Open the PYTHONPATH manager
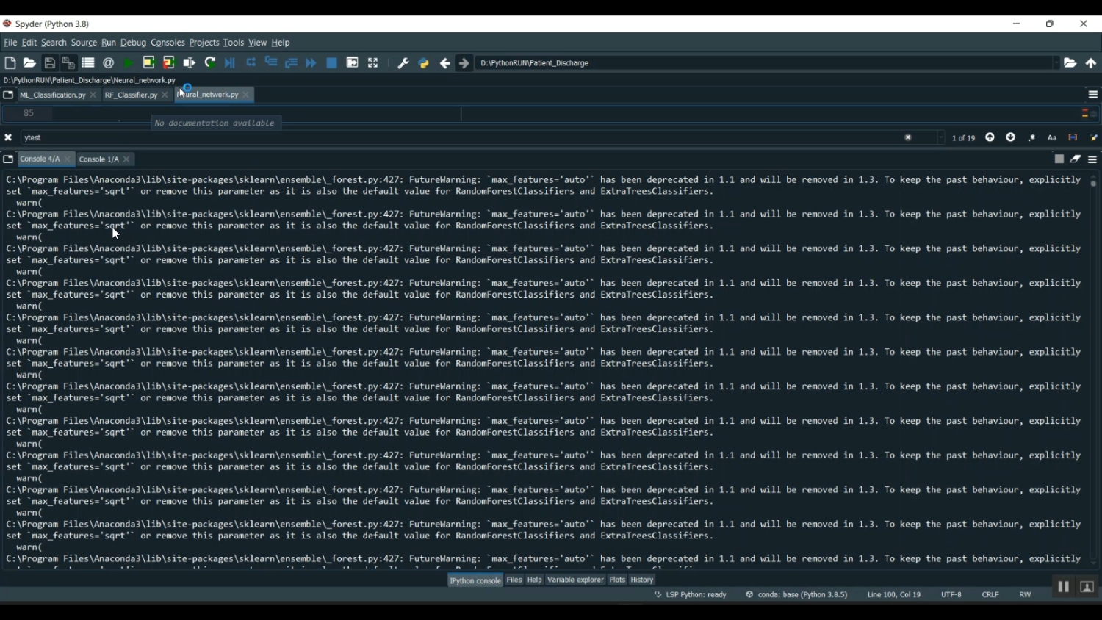 pyautogui.click(x=424, y=63)
